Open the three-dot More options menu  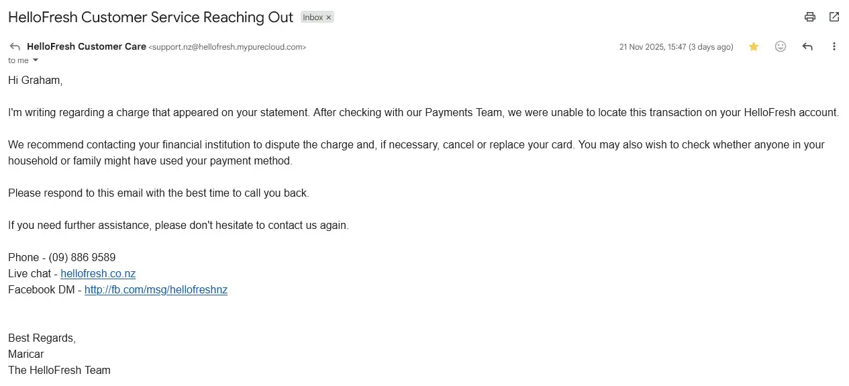[834, 47]
